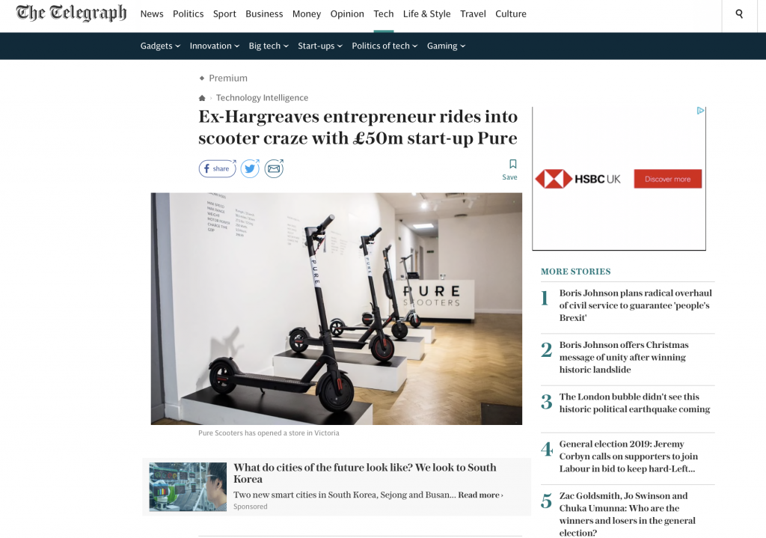Viewport: 766px width, 538px height.
Task: Select the Business section in top navigation
Action: (264, 13)
